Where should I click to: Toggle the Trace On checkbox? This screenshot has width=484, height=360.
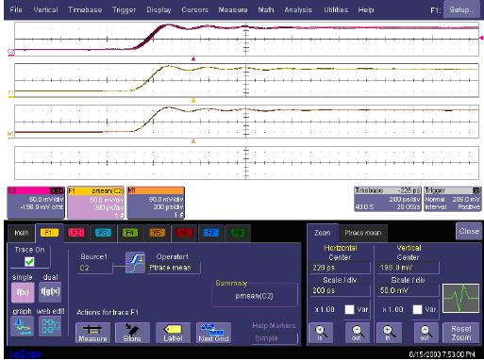pos(29,262)
